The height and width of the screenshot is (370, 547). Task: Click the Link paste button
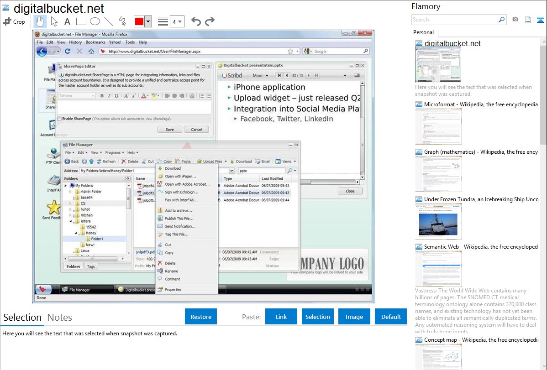coord(281,317)
